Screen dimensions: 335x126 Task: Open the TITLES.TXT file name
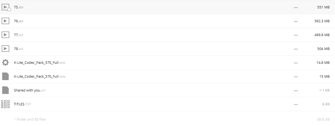(23, 104)
